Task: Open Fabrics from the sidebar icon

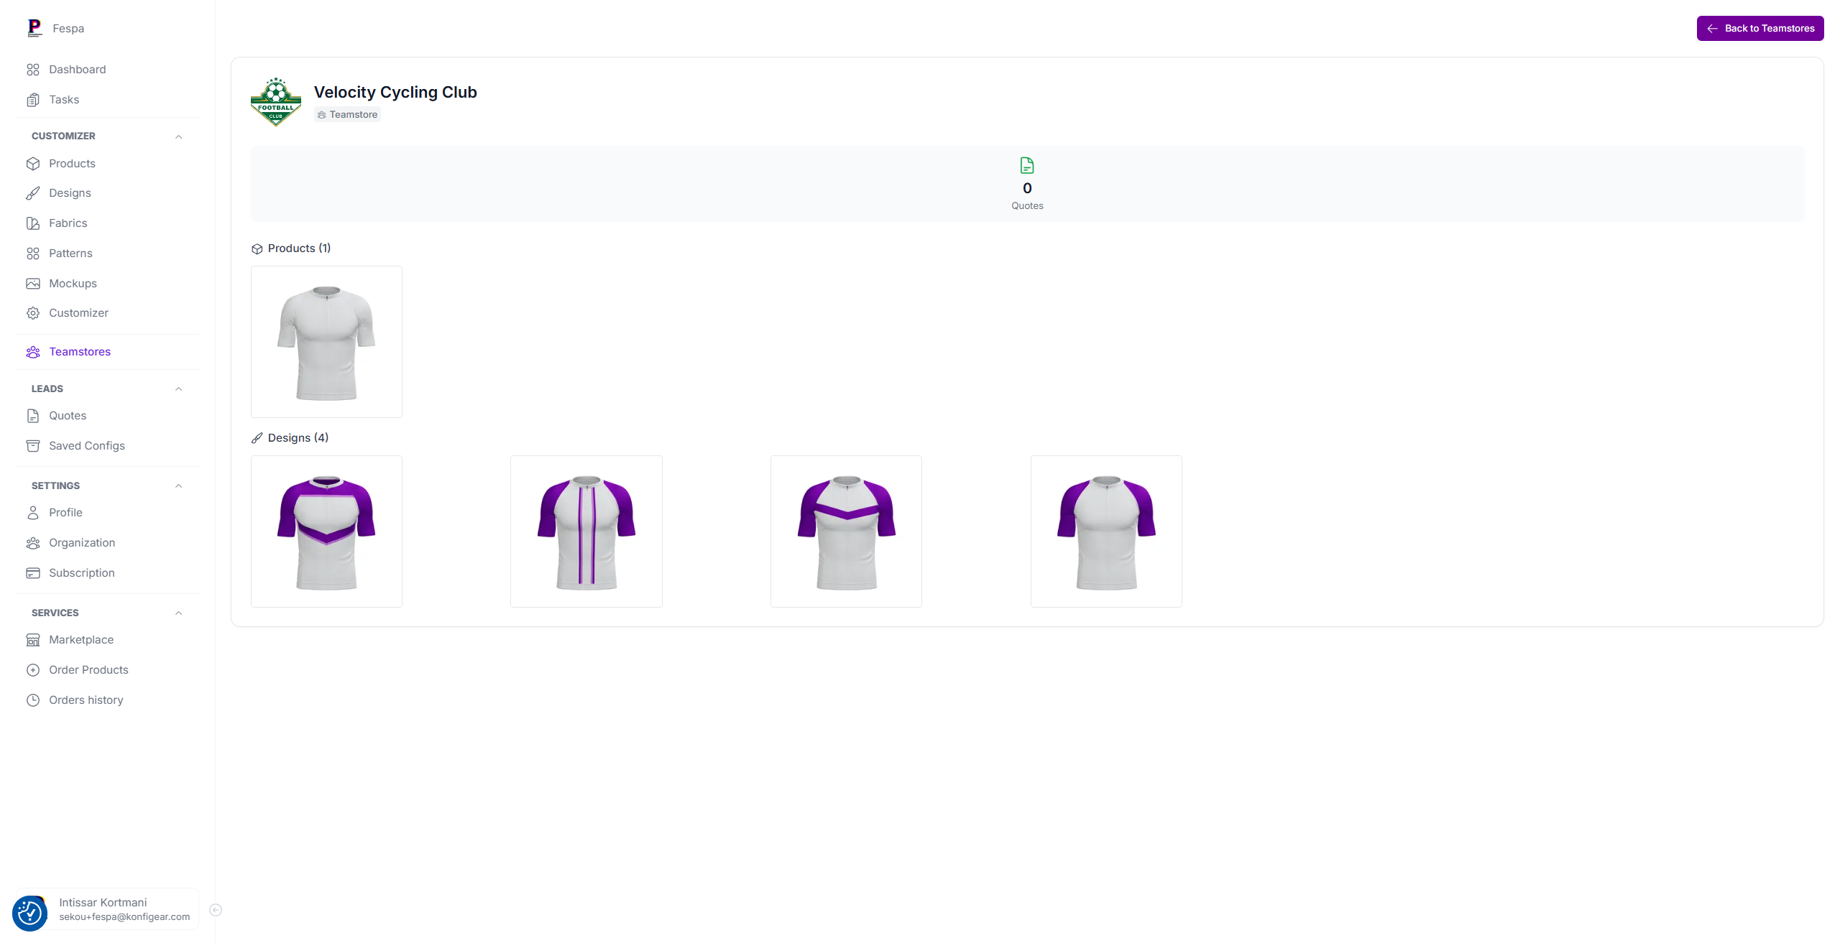Action: (33, 223)
